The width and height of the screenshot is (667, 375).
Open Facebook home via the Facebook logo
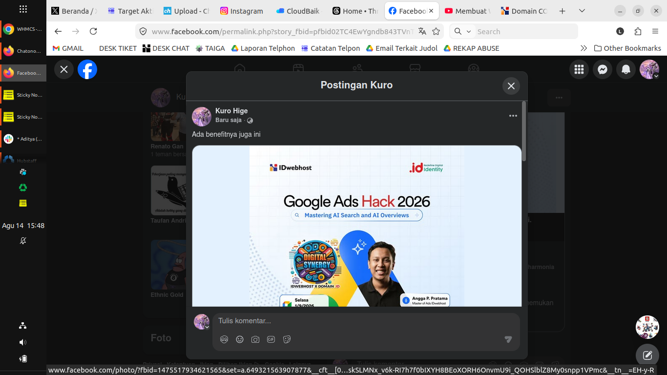(x=87, y=69)
